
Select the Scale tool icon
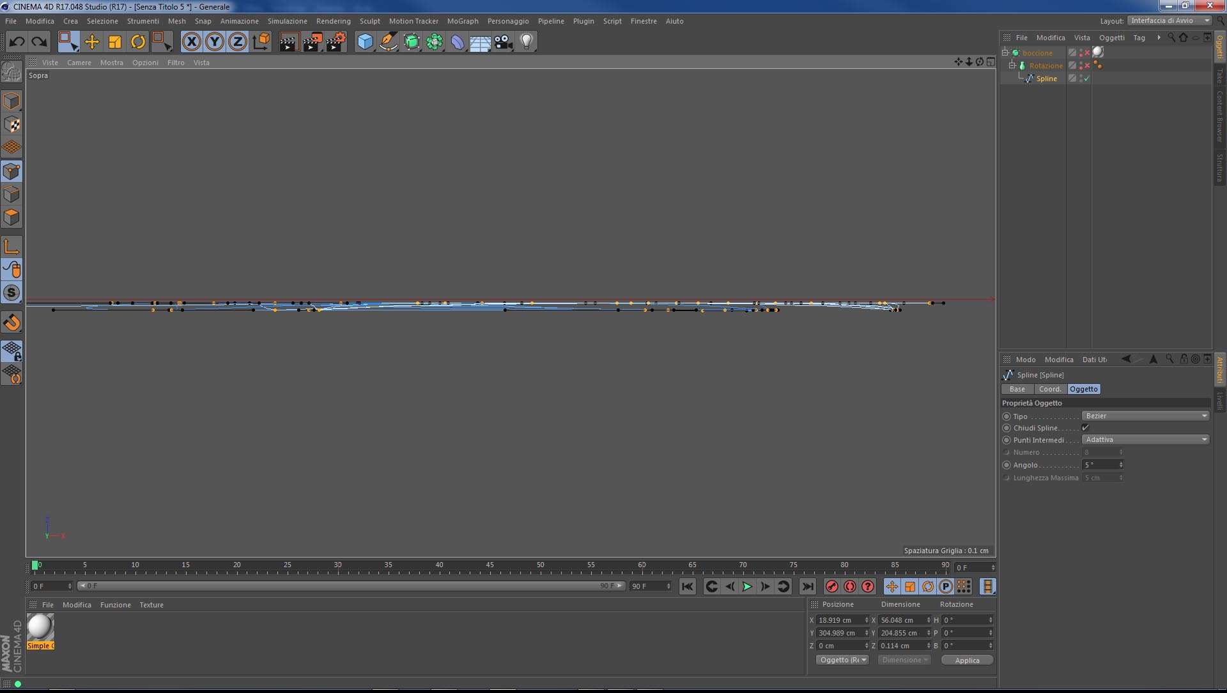pyautogui.click(x=115, y=42)
